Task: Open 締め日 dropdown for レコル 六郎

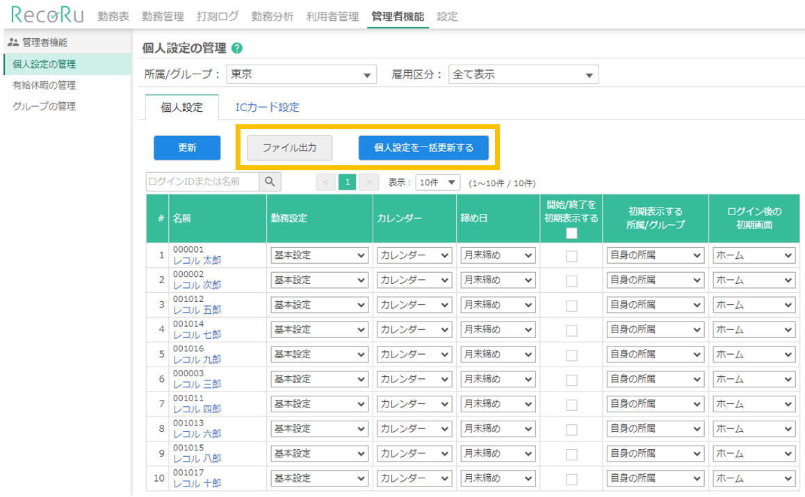Action: click(x=498, y=429)
